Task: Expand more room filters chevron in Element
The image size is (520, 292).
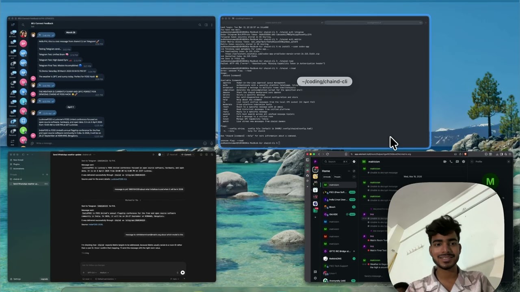Action: (x=354, y=177)
